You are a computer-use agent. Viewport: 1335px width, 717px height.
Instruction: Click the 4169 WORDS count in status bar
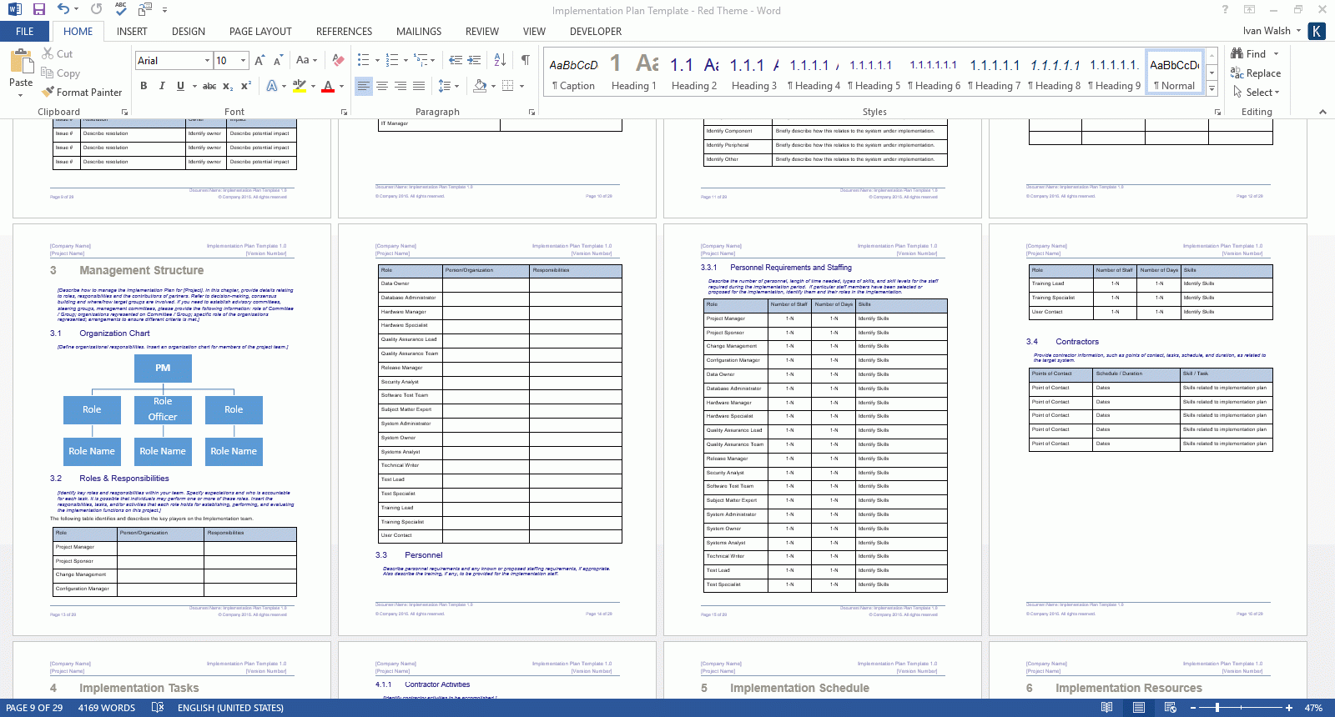(107, 708)
